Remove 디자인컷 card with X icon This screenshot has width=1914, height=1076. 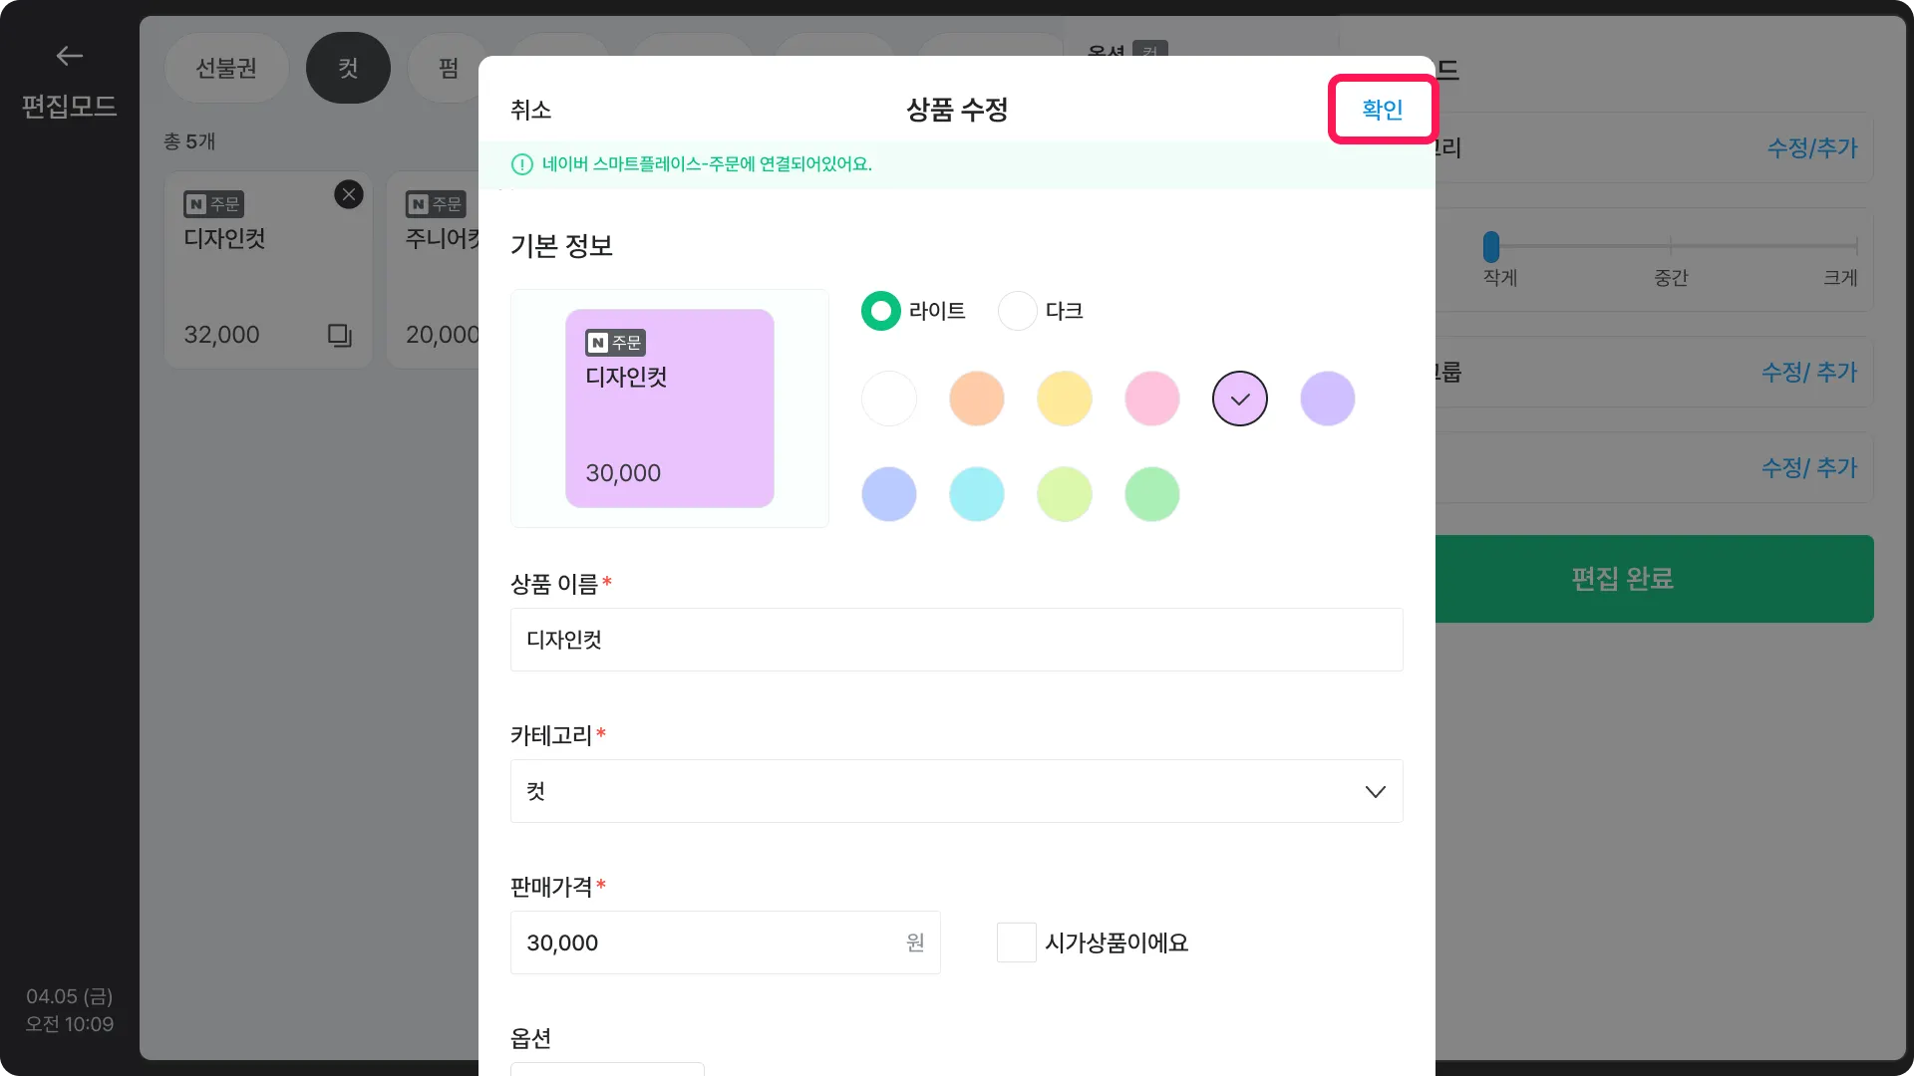click(x=348, y=195)
